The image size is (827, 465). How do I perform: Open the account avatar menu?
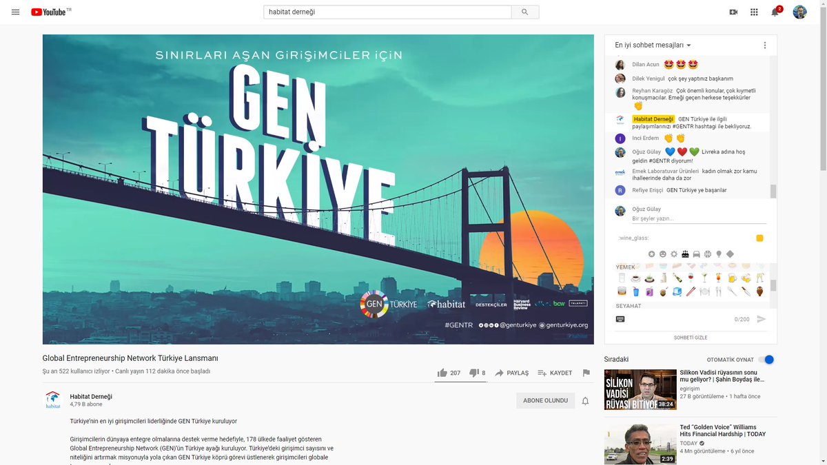(799, 12)
